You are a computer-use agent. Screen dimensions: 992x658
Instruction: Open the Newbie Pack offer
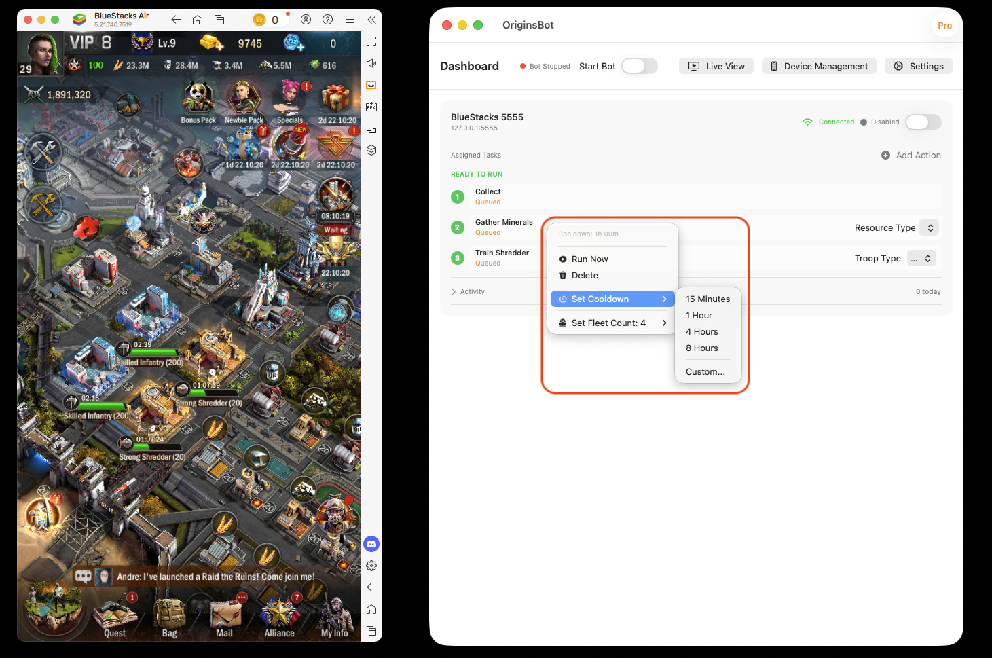(x=244, y=103)
